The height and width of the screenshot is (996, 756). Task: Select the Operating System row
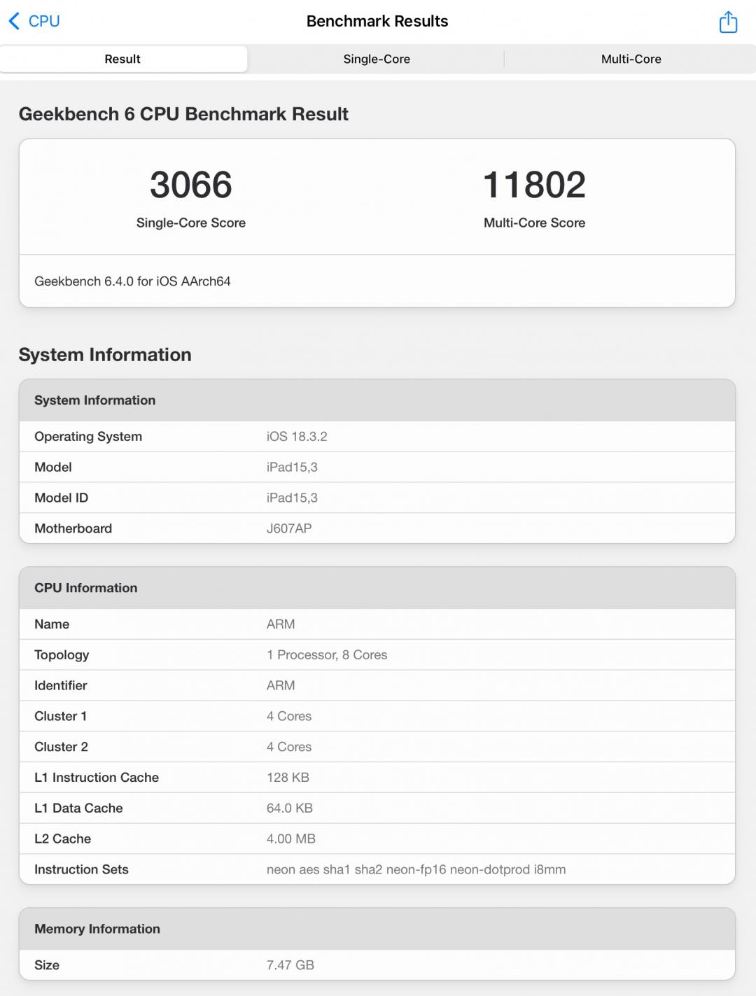click(377, 436)
